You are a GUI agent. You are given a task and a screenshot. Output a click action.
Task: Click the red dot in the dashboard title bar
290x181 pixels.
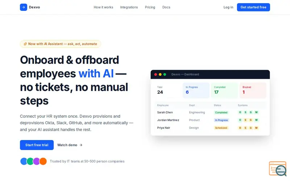[156, 75]
